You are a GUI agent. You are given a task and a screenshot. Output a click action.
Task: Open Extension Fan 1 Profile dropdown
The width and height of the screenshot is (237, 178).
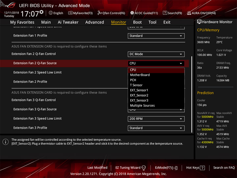click(156, 36)
